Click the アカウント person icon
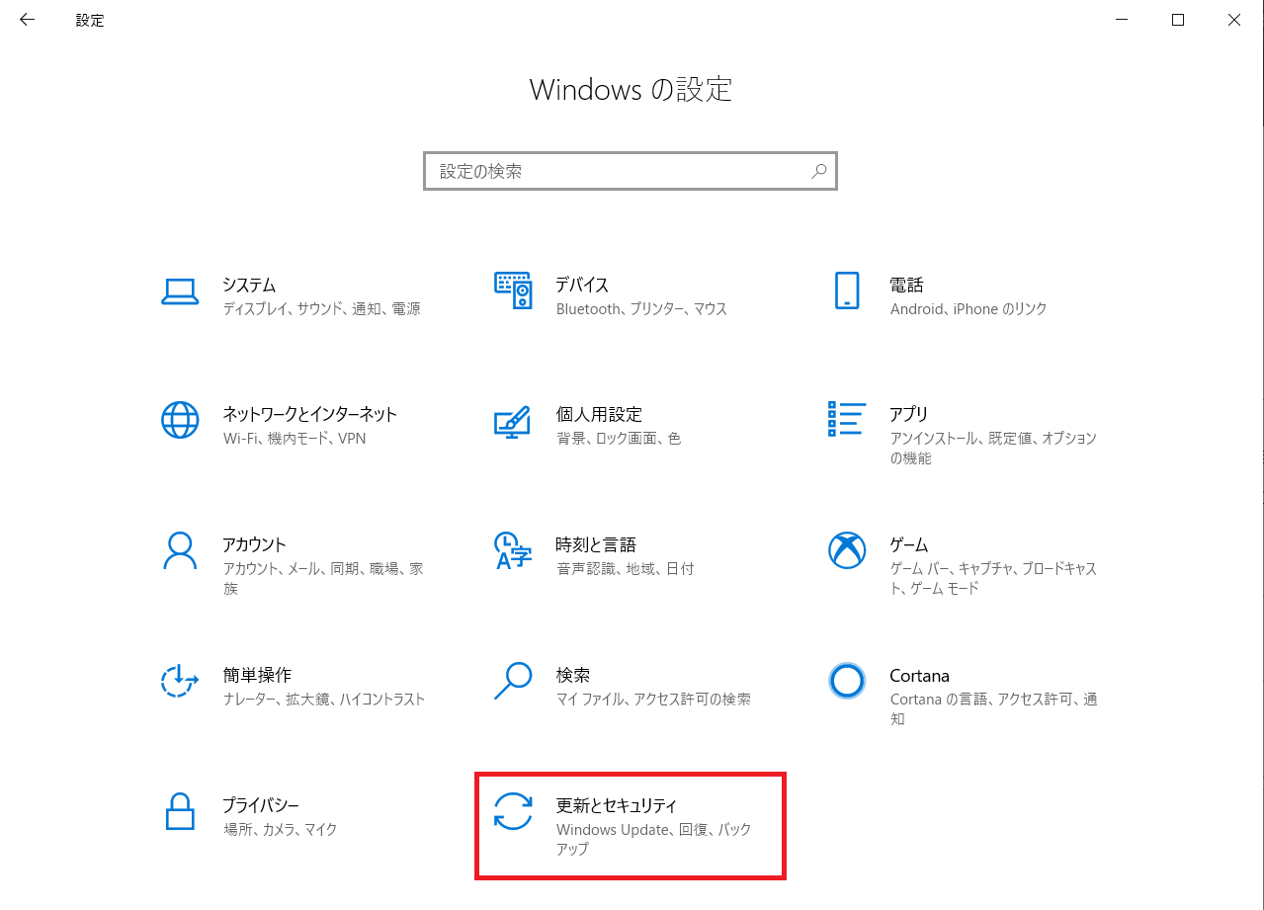This screenshot has height=910, width=1264. click(x=180, y=550)
